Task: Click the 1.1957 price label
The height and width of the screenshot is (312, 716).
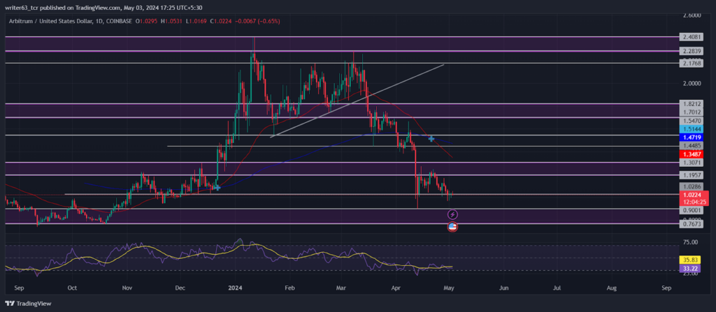Action: (x=690, y=175)
